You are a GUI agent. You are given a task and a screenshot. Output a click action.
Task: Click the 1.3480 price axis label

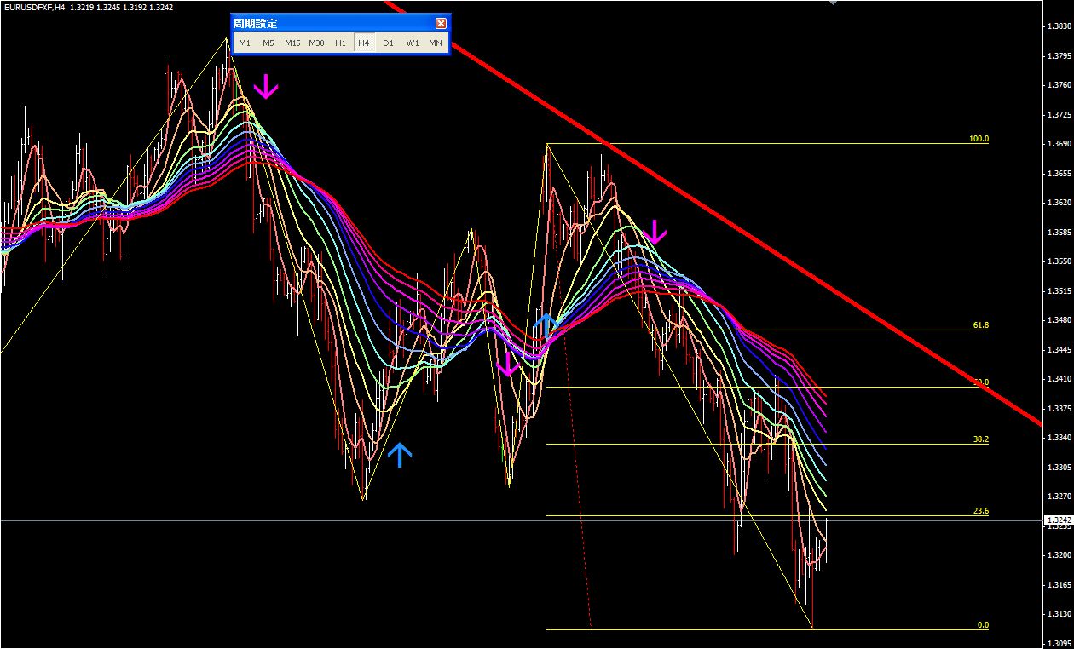tap(1059, 320)
